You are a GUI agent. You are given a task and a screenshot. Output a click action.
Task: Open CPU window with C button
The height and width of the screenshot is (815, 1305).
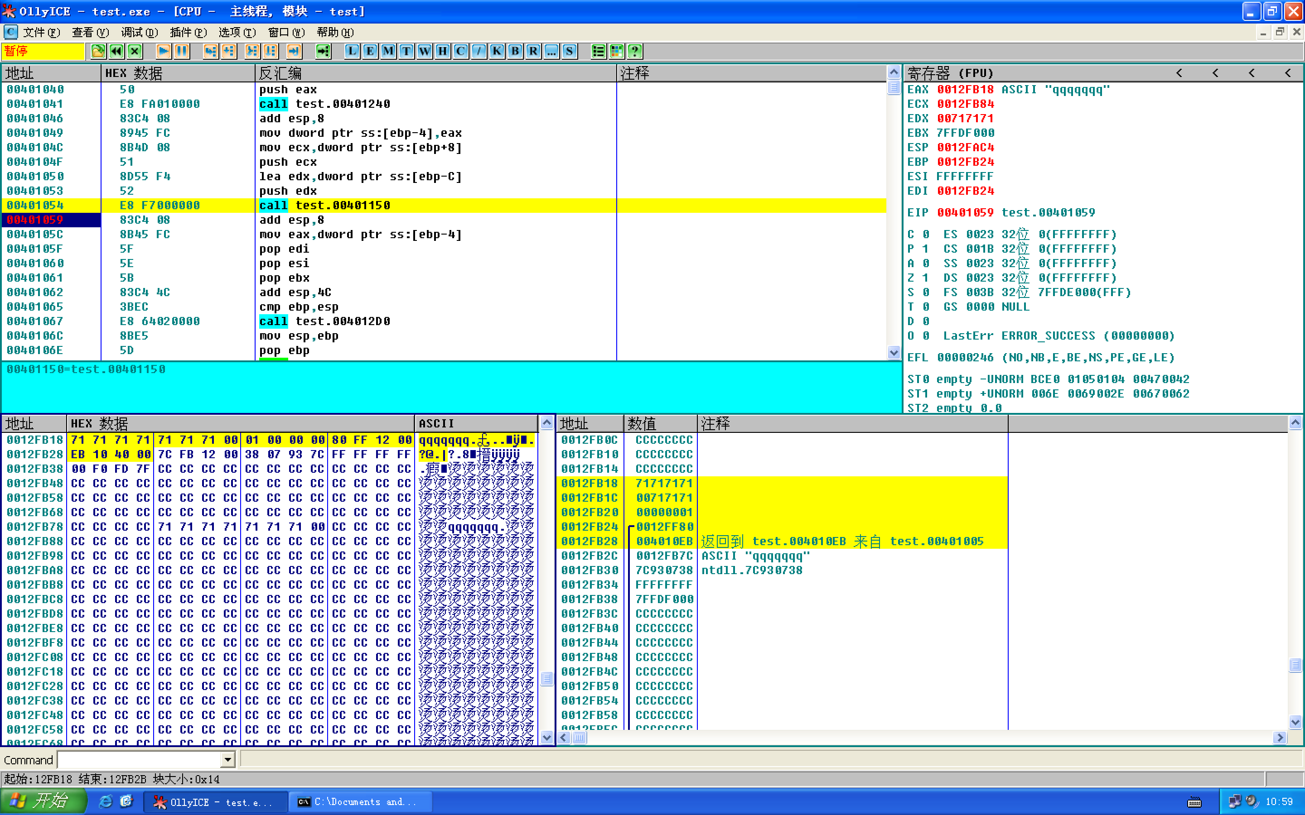[x=460, y=51]
